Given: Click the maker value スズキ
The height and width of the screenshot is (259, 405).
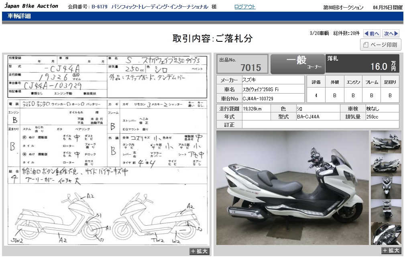Looking at the screenshot, I should point(249,80).
